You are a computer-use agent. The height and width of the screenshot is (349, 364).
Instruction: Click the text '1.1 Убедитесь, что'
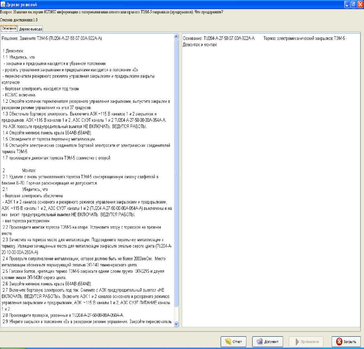point(19,57)
